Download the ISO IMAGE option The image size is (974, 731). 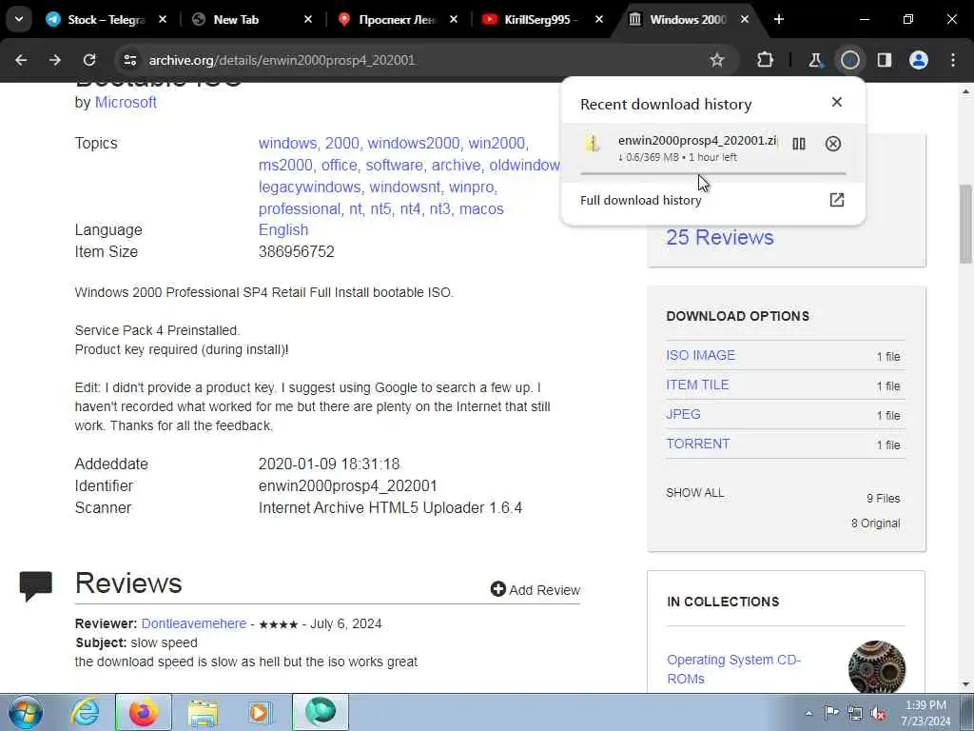[x=701, y=355]
